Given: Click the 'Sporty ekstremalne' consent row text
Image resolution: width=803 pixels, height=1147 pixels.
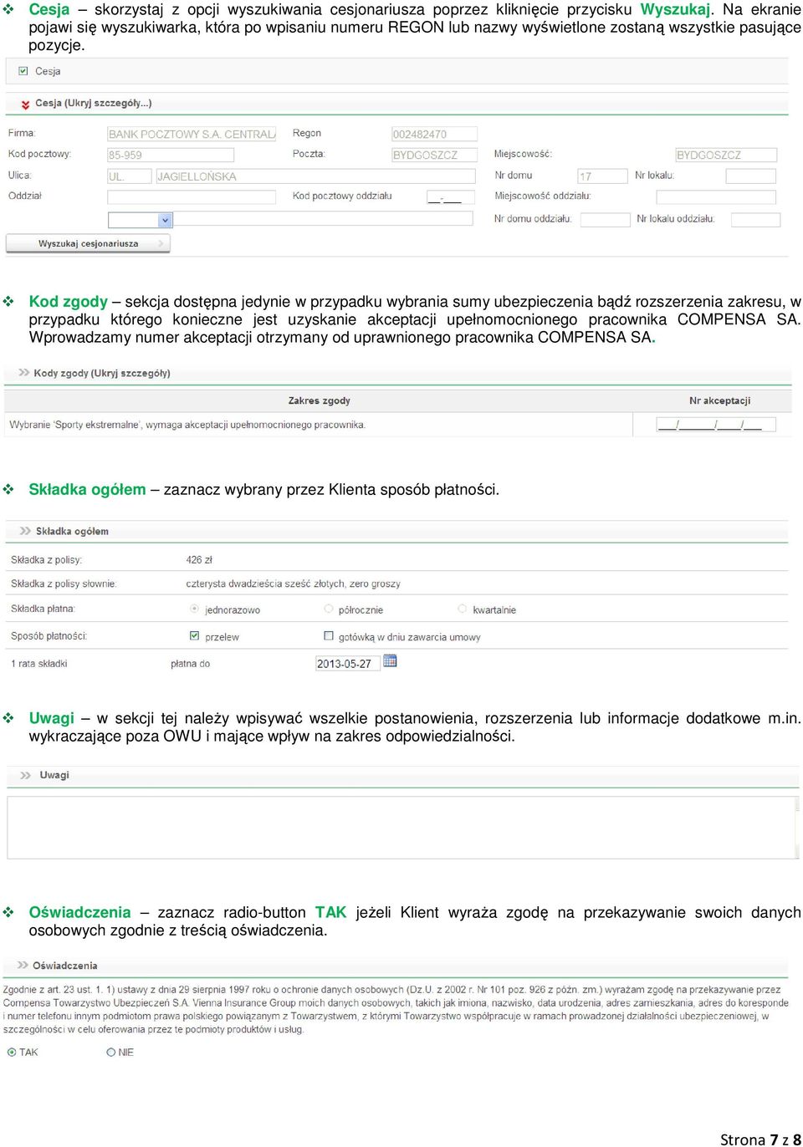Looking at the screenshot, I should click(x=187, y=425).
